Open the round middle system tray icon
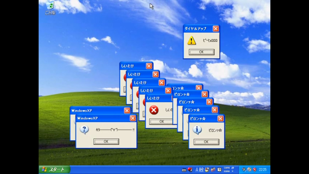 (x=249, y=169)
